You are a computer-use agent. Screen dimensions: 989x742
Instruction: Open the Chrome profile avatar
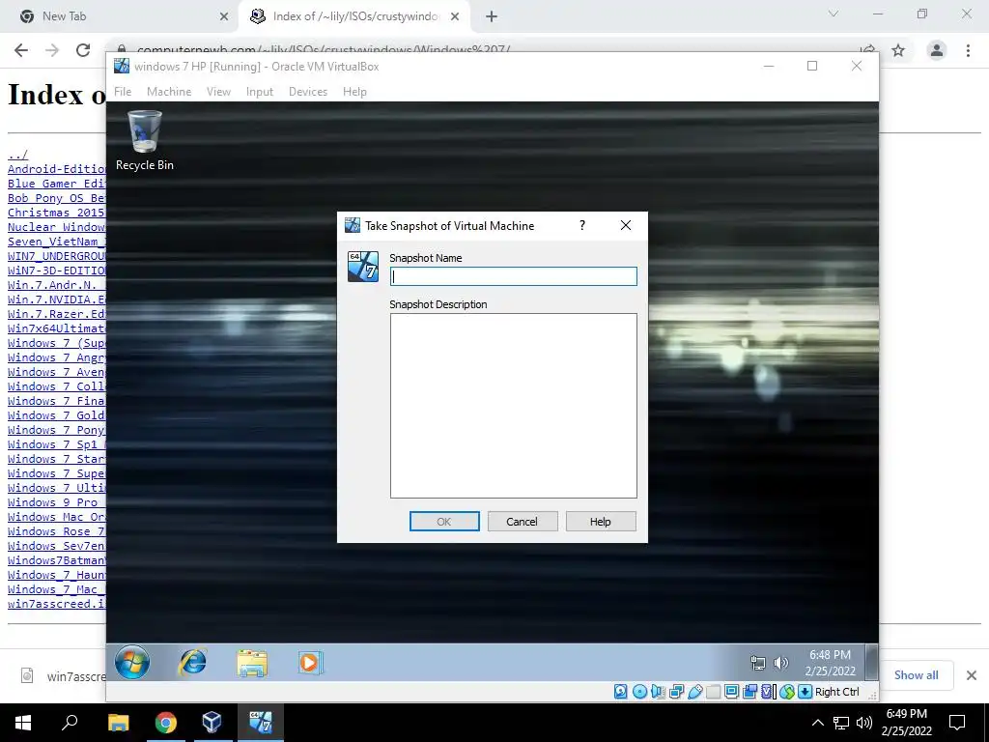click(x=937, y=50)
